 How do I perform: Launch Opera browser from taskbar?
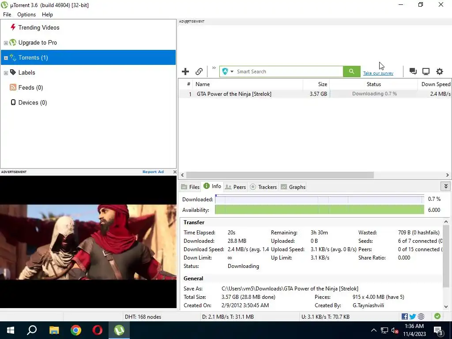(x=98, y=330)
